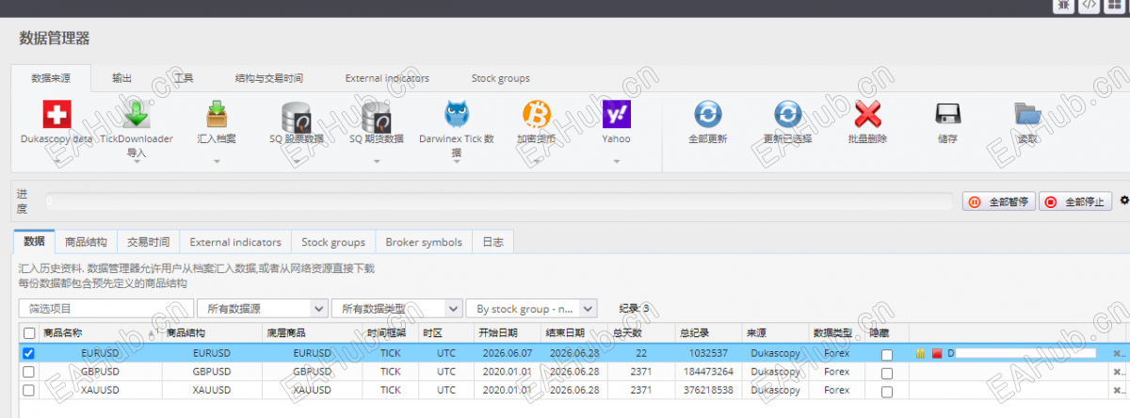1130x418 pixels.
Task: Toggle 隐藏 checkbox for EURUSD row
Action: point(886,355)
